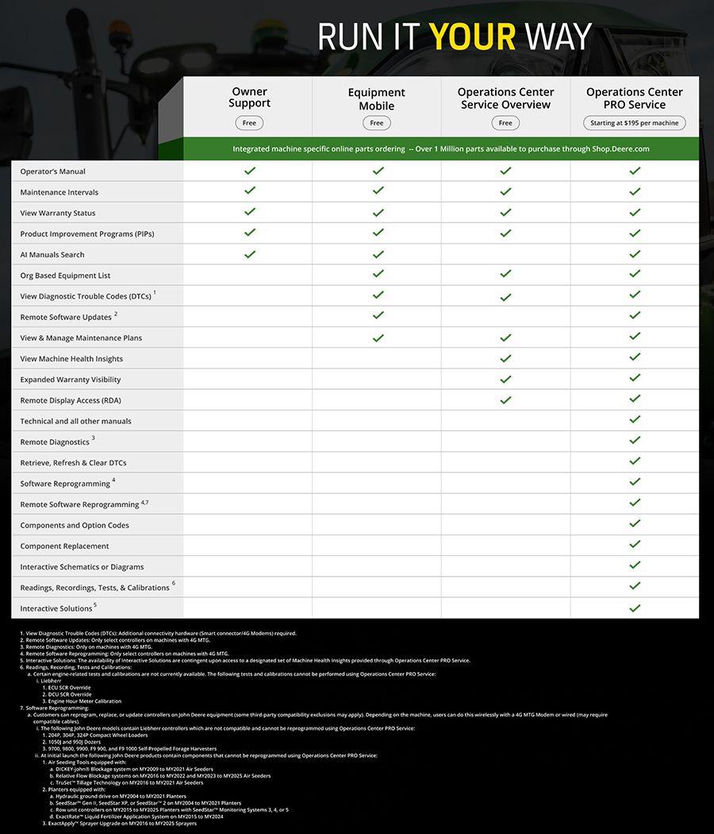Image resolution: width=714 pixels, height=834 pixels.
Task: Click the Maintenance Intervals row label
Action: tap(59, 192)
